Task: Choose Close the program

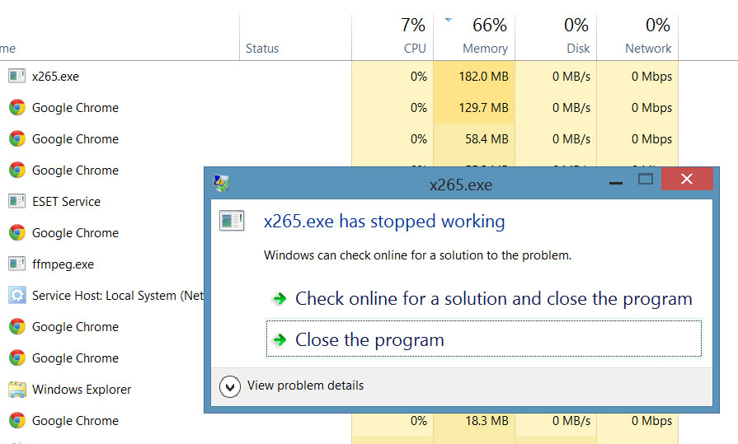Action: (369, 339)
